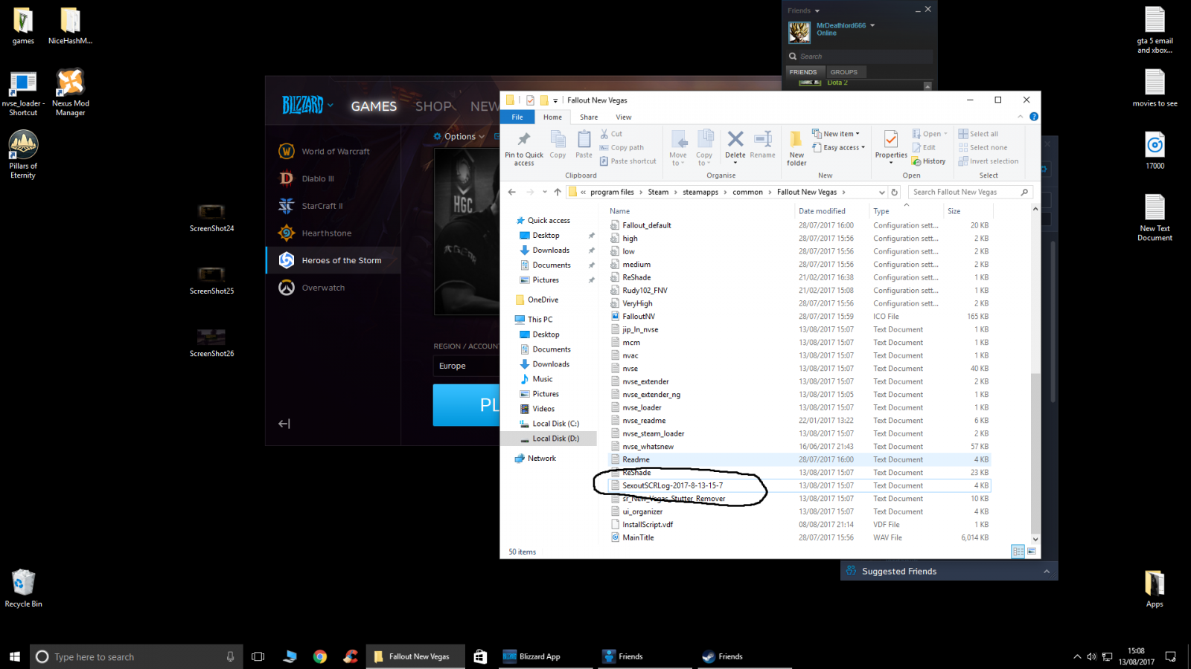
Task: Switch to the View ribbon tab
Action: tap(624, 117)
